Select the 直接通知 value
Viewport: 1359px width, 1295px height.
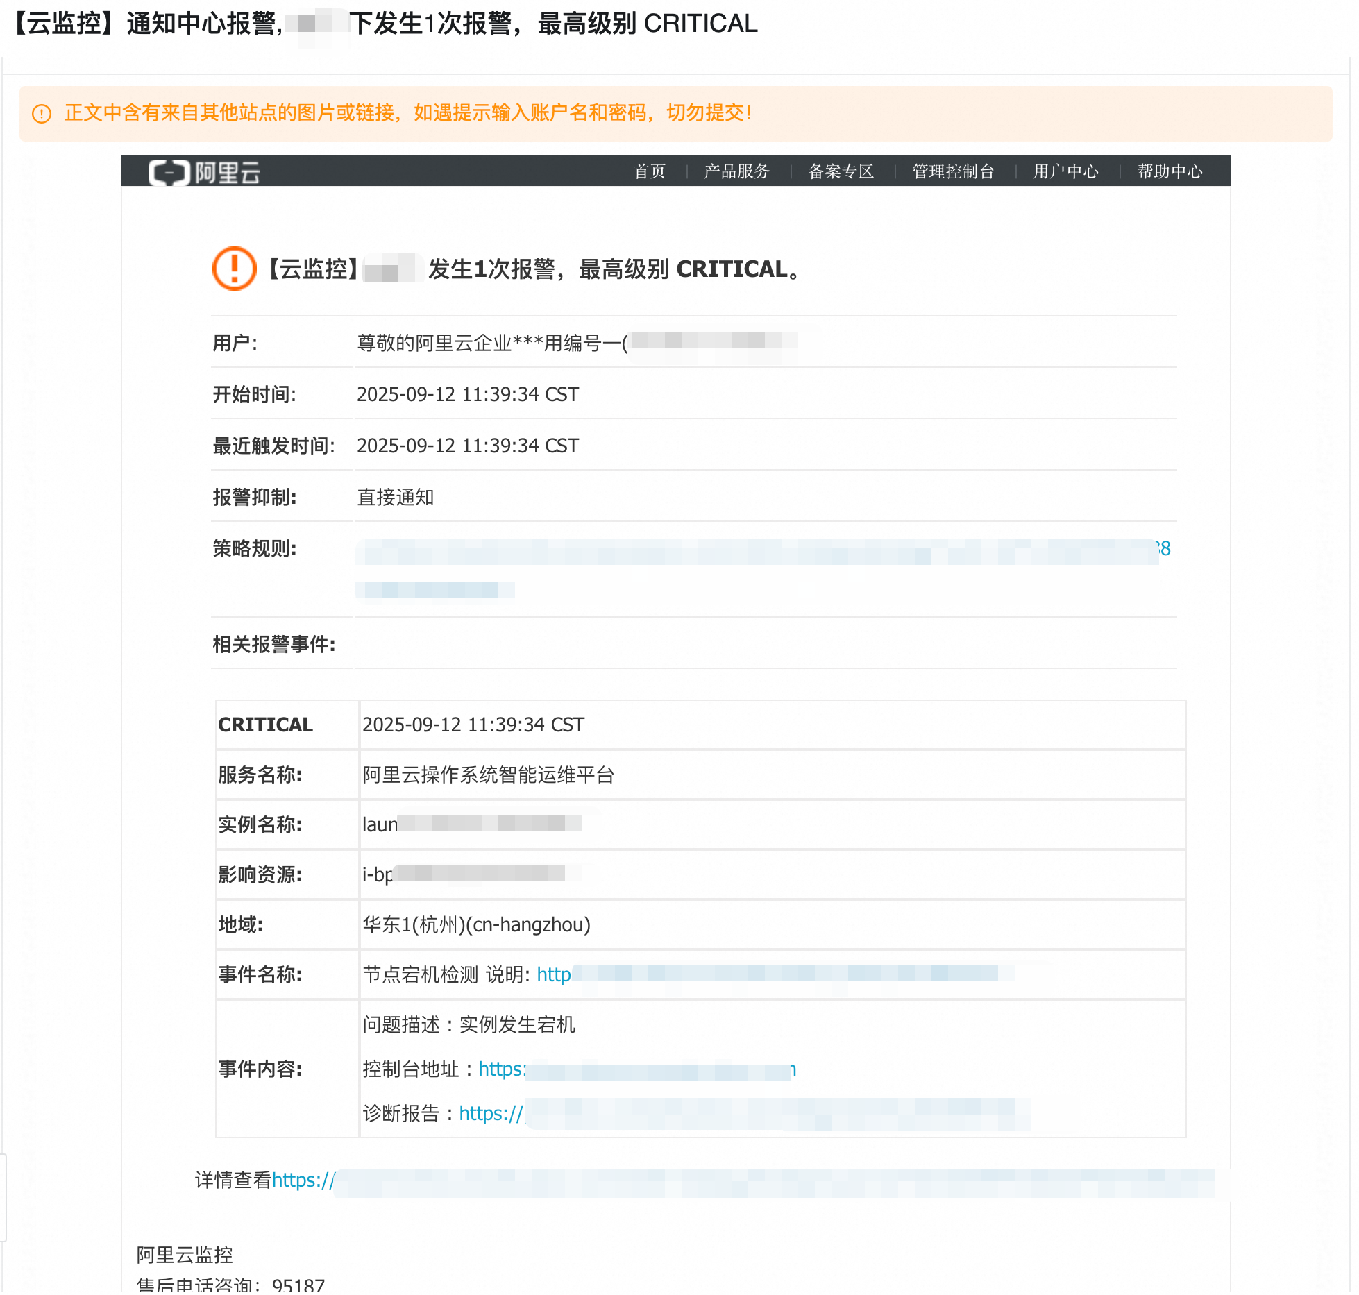[x=395, y=497]
